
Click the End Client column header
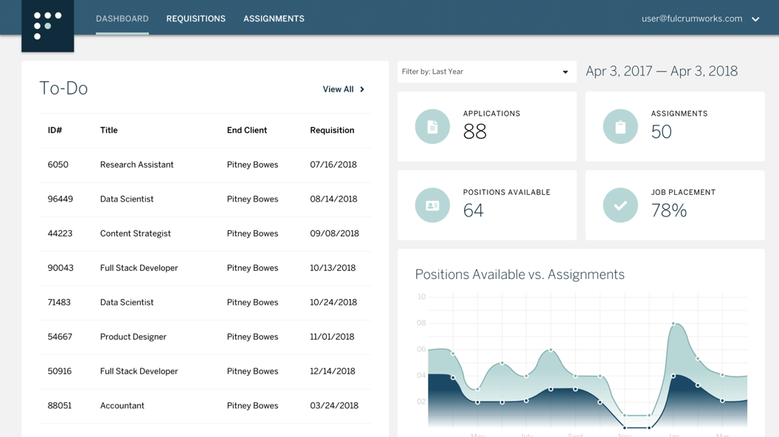[x=246, y=131]
